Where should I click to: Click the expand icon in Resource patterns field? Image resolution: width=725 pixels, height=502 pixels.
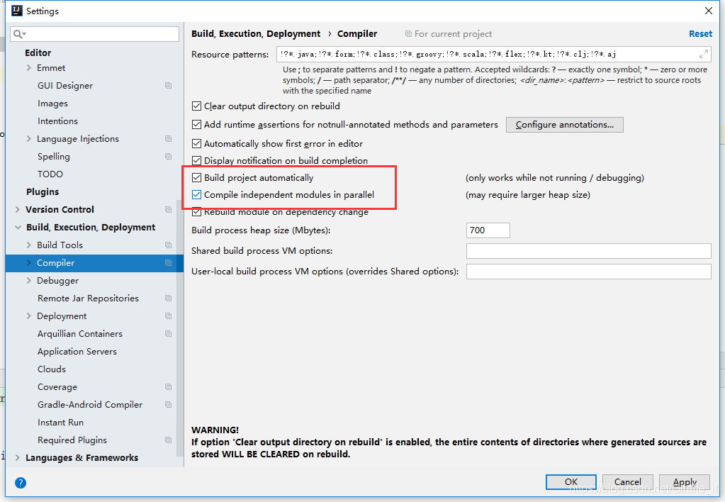click(703, 54)
